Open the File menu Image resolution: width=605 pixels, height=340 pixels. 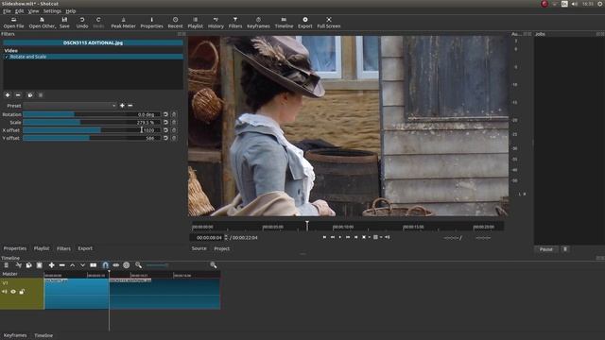7,11
